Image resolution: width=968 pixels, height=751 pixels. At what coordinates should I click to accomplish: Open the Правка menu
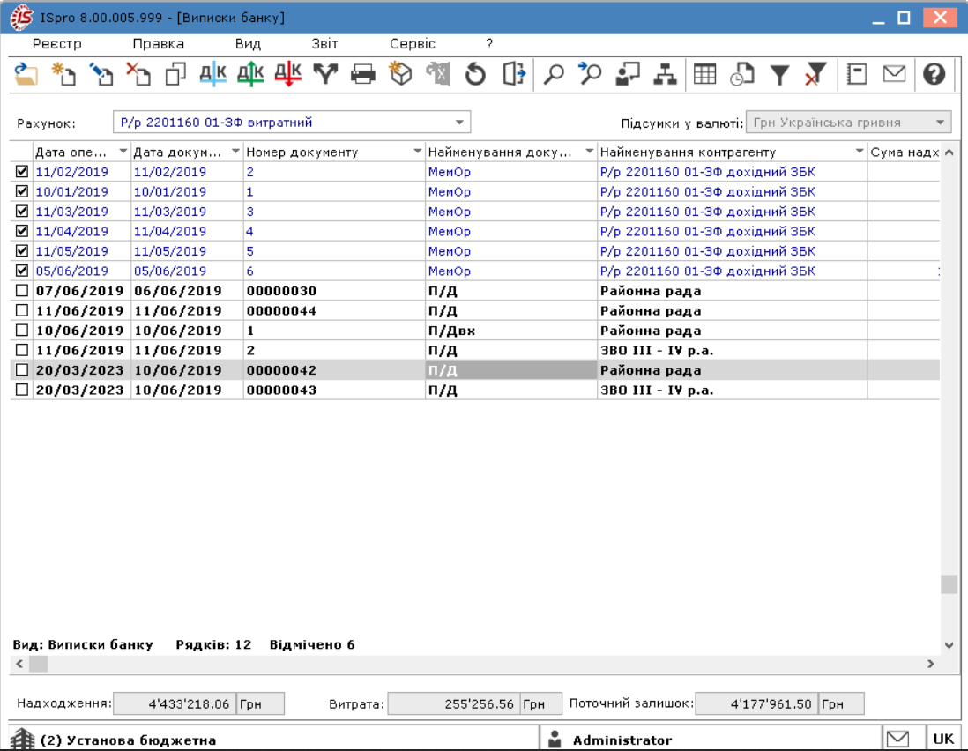158,44
